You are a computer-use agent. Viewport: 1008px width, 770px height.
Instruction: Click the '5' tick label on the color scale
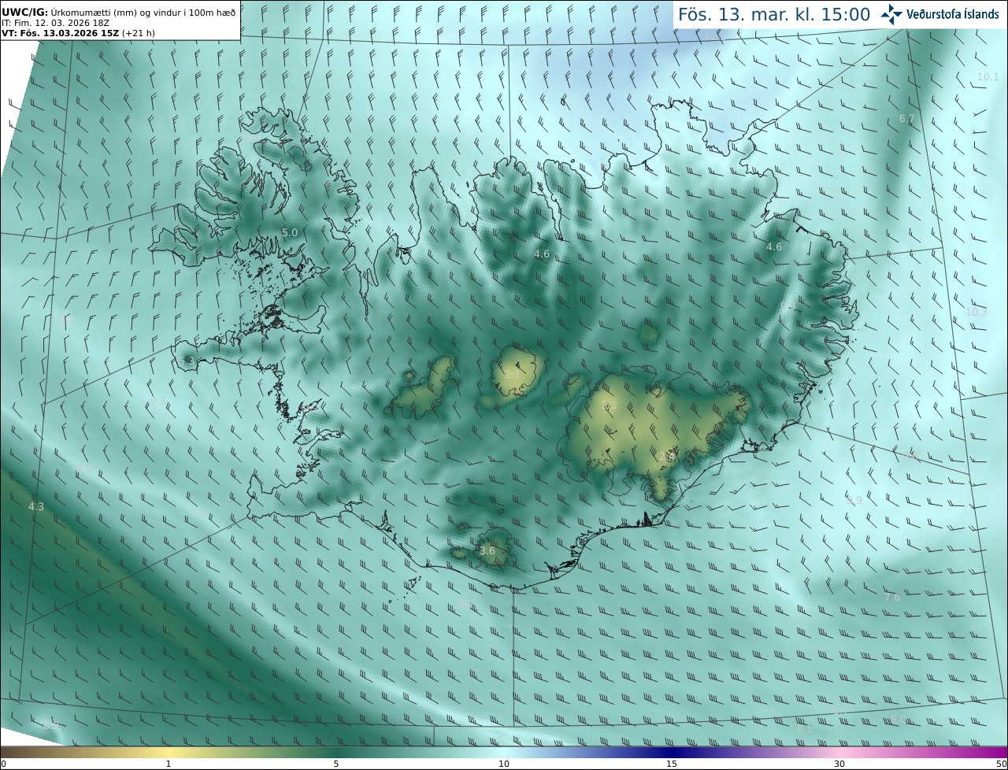click(x=336, y=764)
